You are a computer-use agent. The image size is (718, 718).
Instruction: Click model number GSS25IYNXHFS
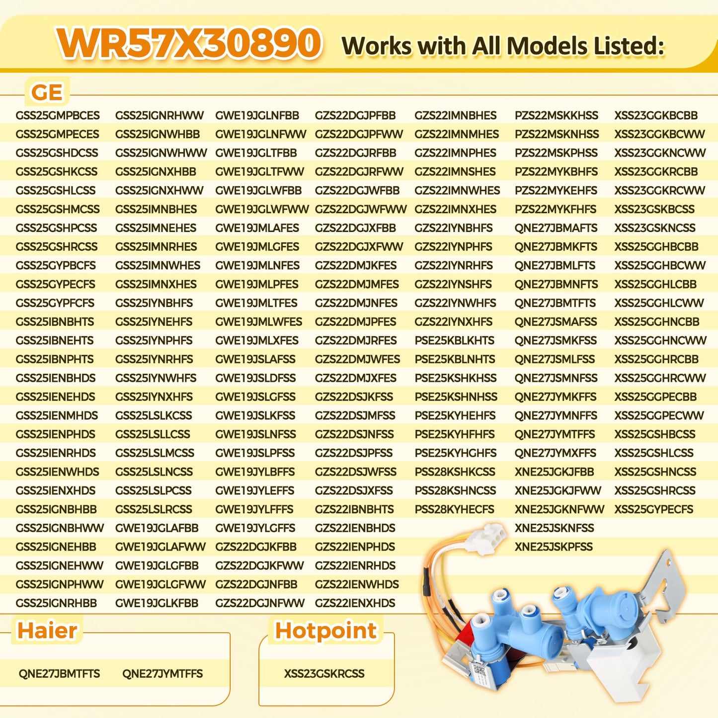(x=154, y=397)
